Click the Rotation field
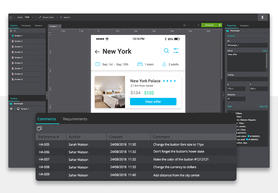Viewport: 278px width, 193px height. [x=236, y=99]
